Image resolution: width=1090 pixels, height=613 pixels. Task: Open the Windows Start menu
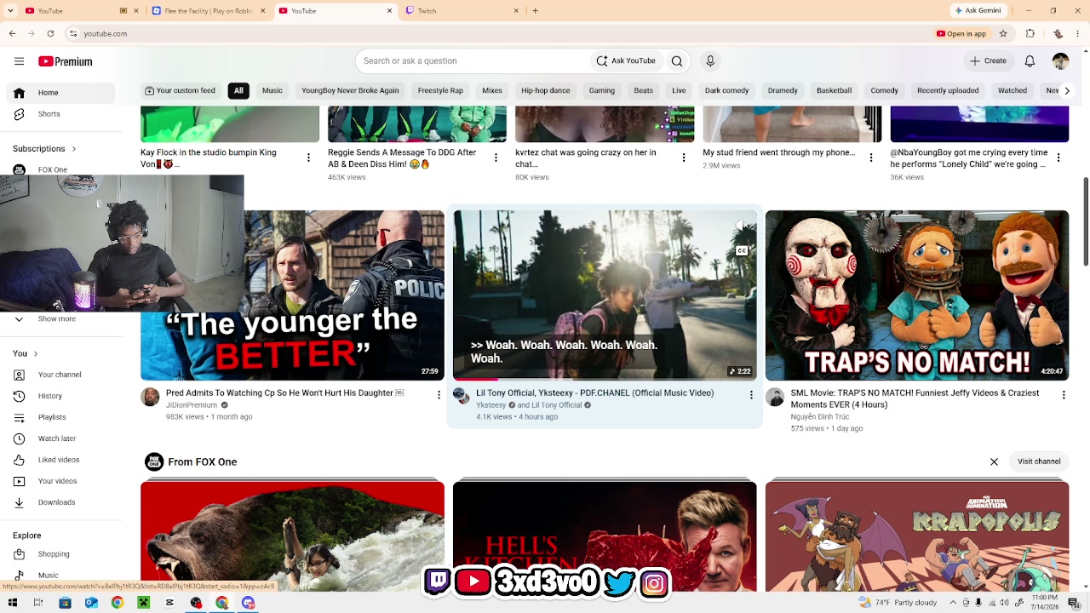(x=12, y=603)
